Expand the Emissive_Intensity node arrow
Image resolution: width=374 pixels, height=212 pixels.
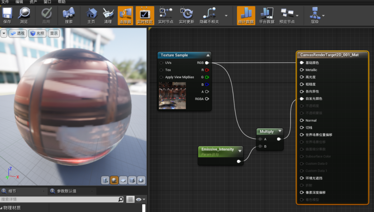[x=240, y=151]
